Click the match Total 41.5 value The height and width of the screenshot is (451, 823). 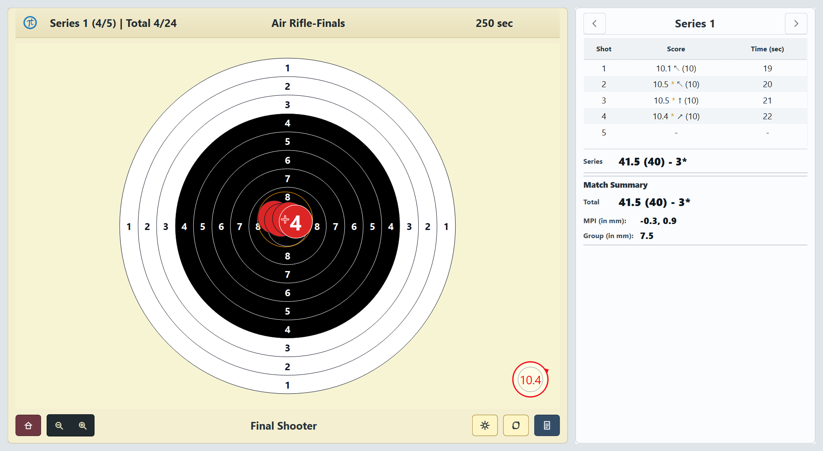click(x=654, y=202)
